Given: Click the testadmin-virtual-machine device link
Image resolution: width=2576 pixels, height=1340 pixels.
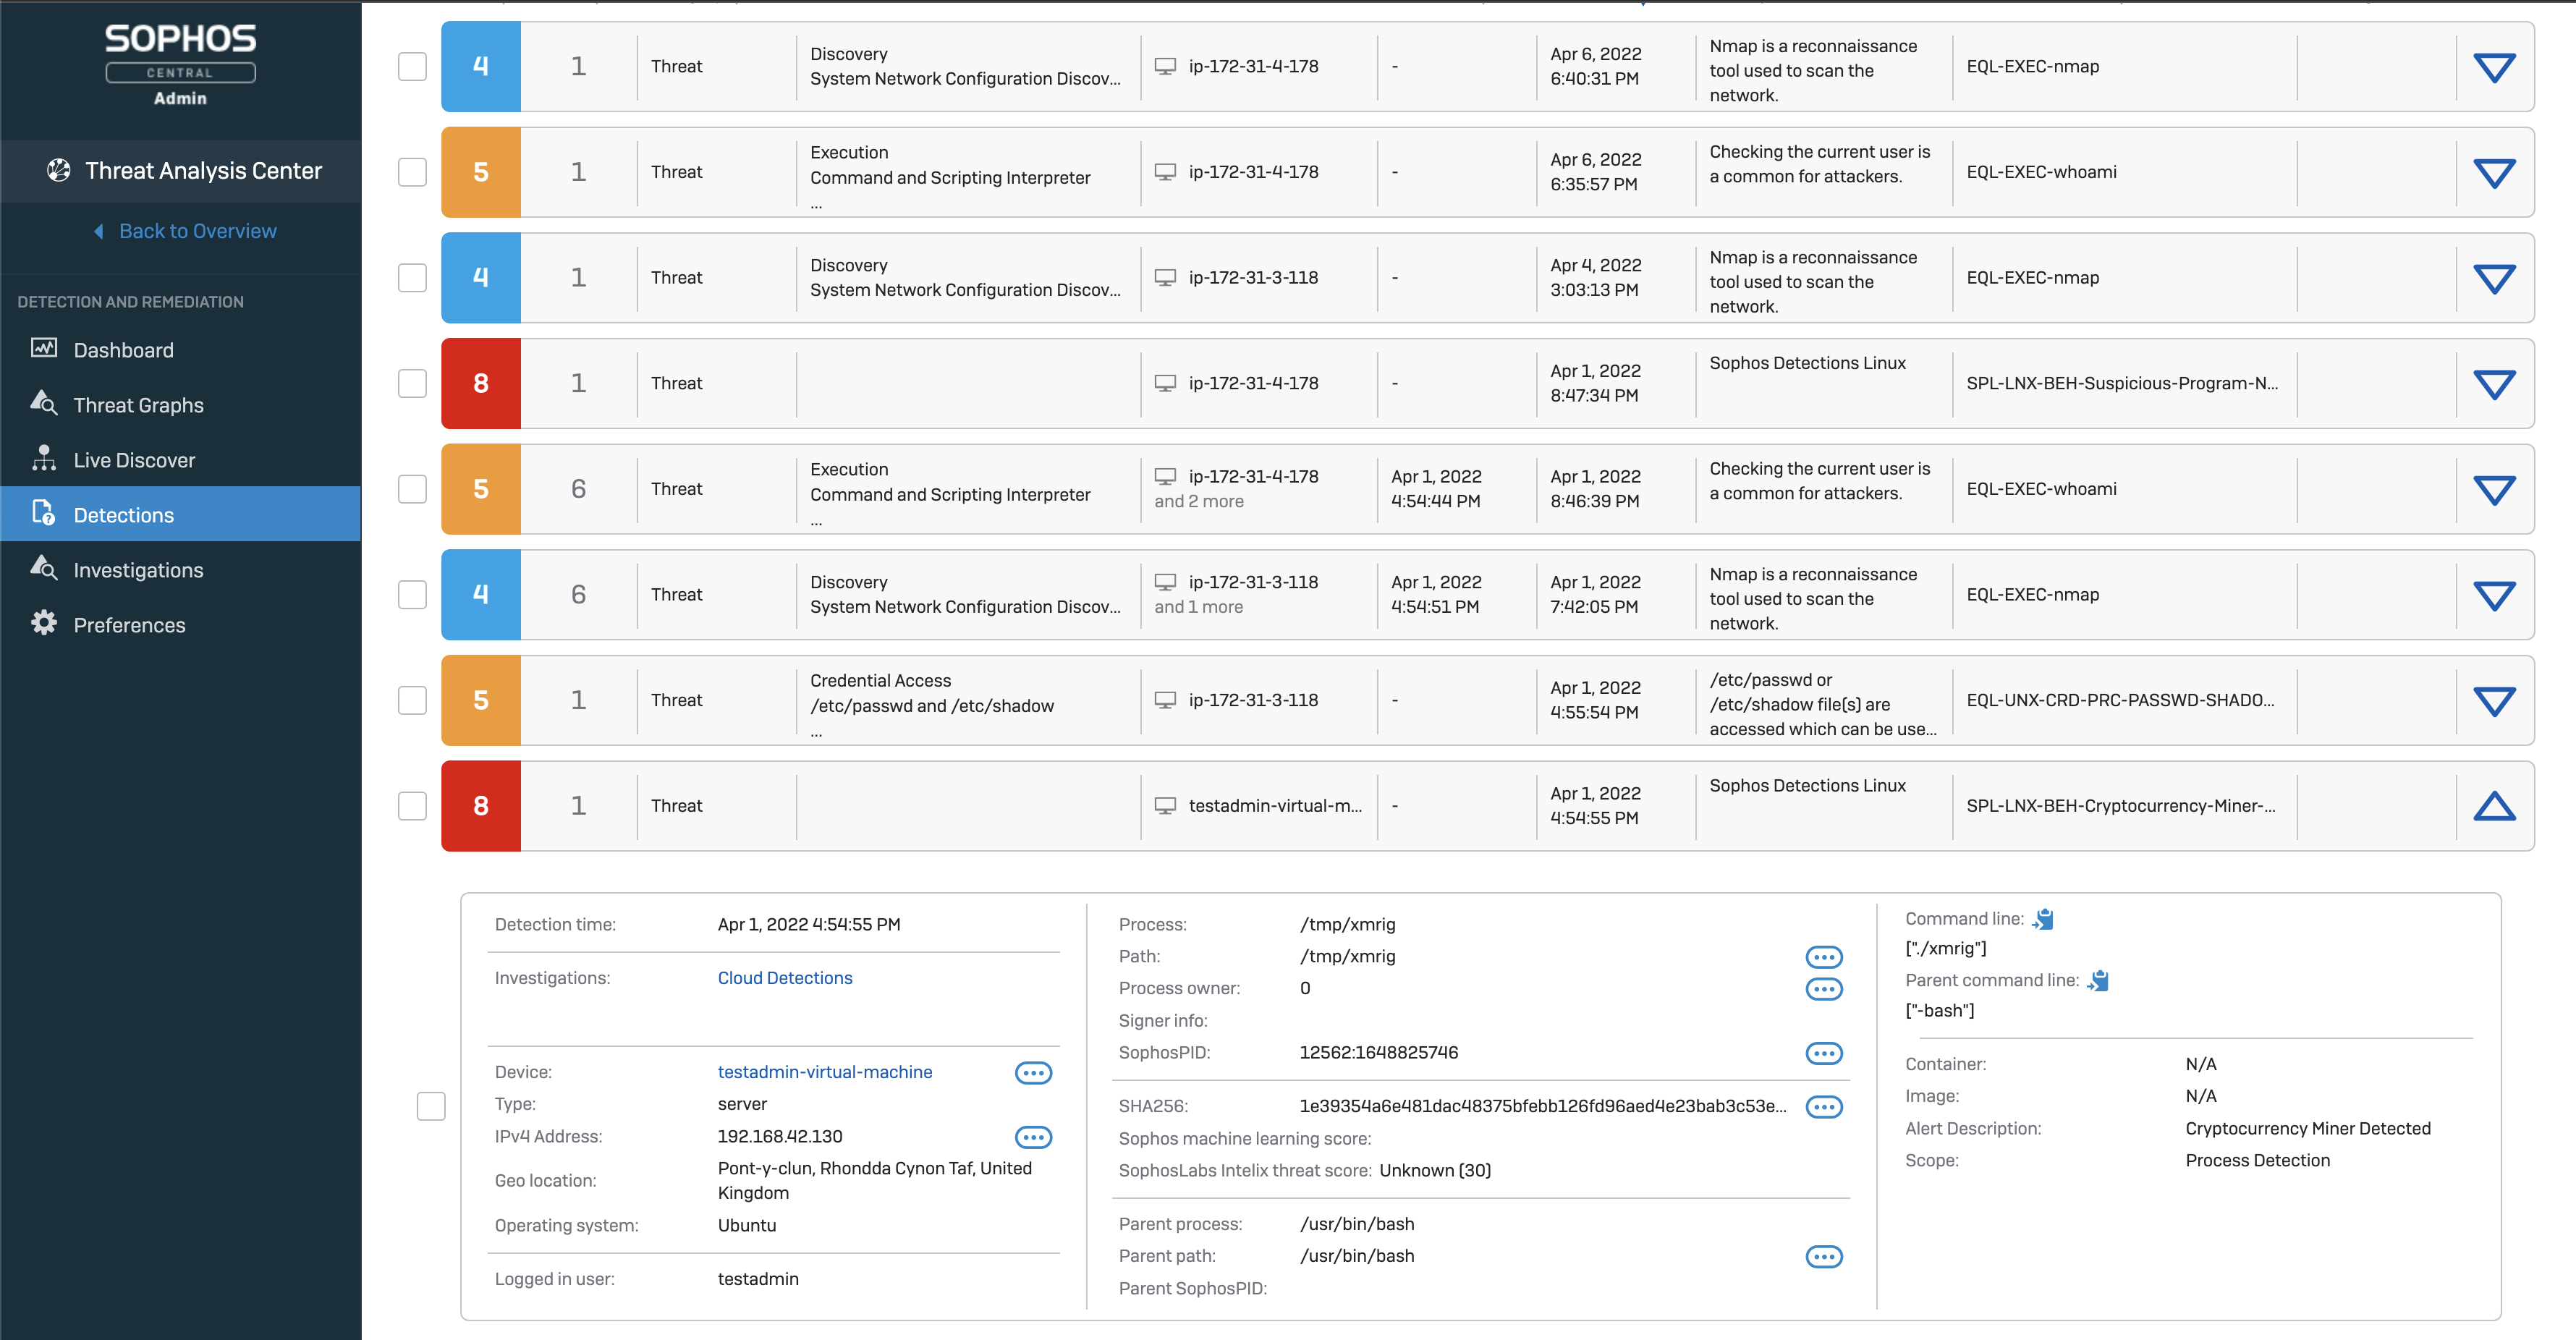Looking at the screenshot, I should tap(824, 1072).
